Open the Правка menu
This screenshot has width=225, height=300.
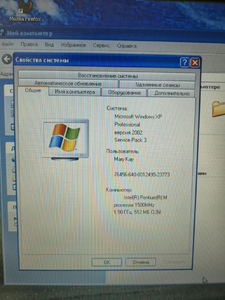tap(29, 44)
